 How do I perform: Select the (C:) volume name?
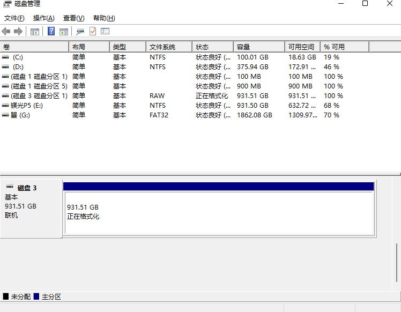click(18, 57)
